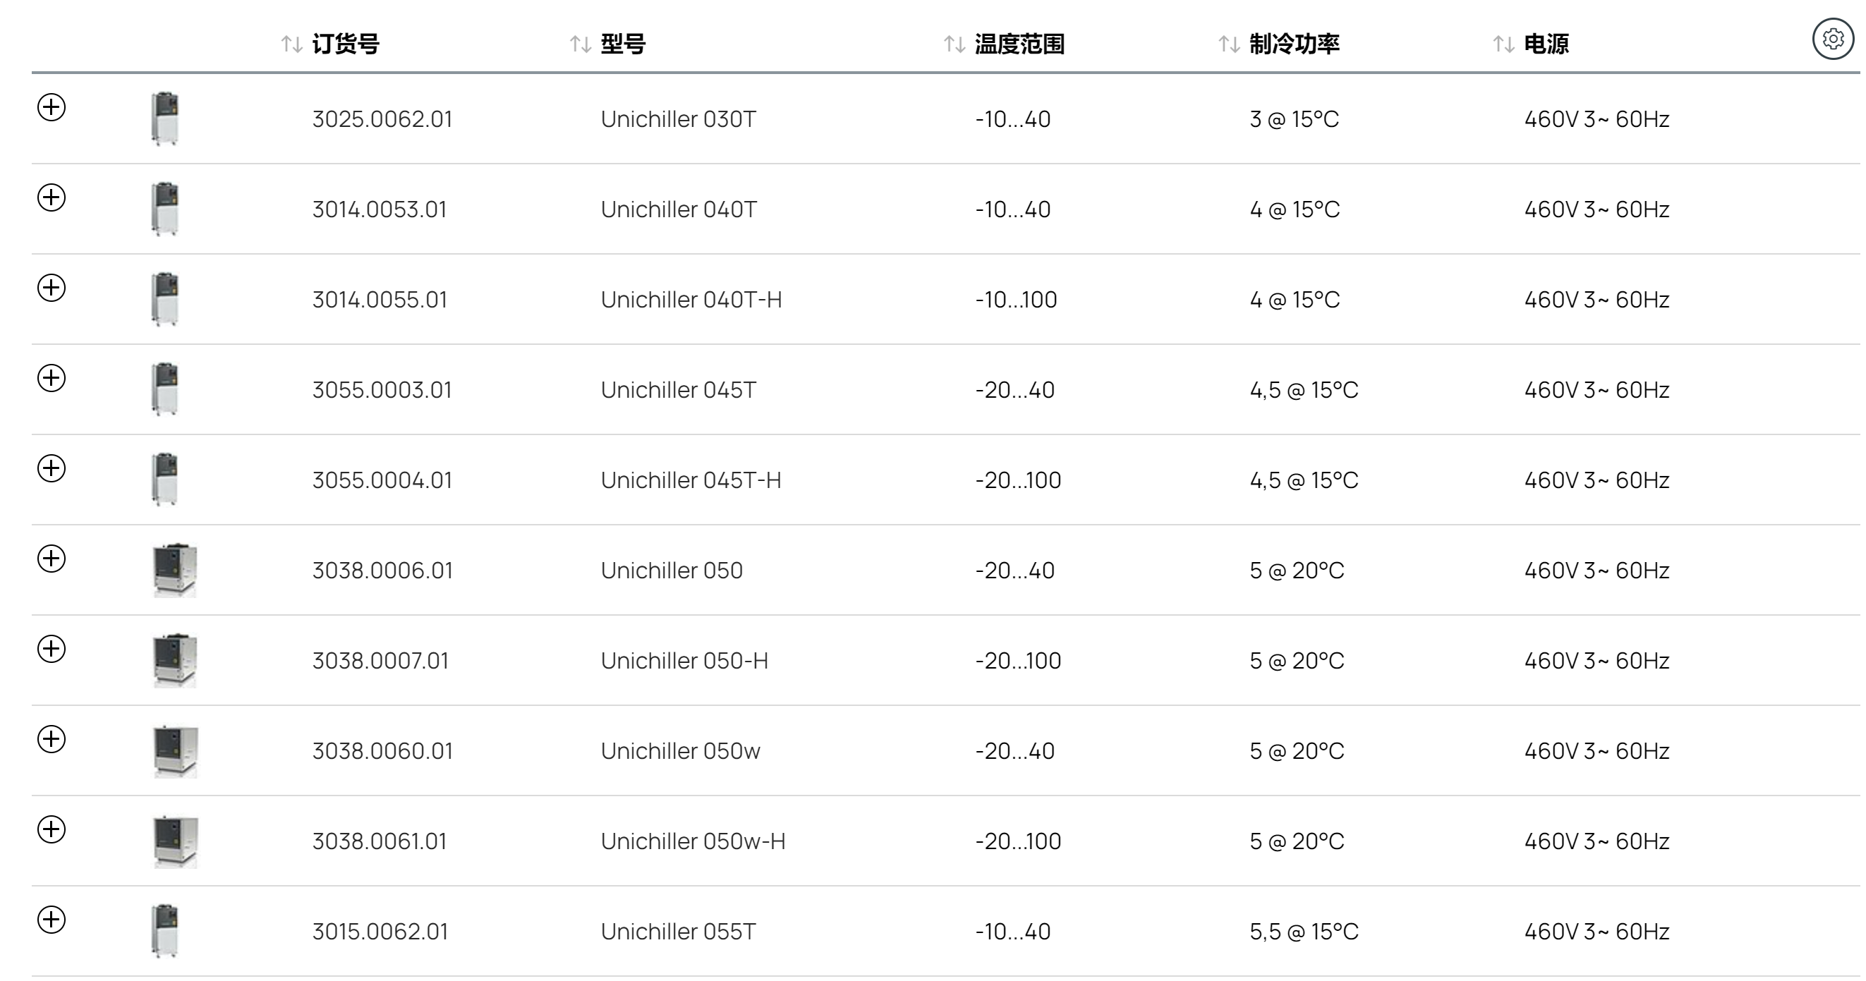Image resolution: width=1866 pixels, height=981 pixels.
Task: Open Unichiller 045T-H product thumbnail
Action: (165, 480)
